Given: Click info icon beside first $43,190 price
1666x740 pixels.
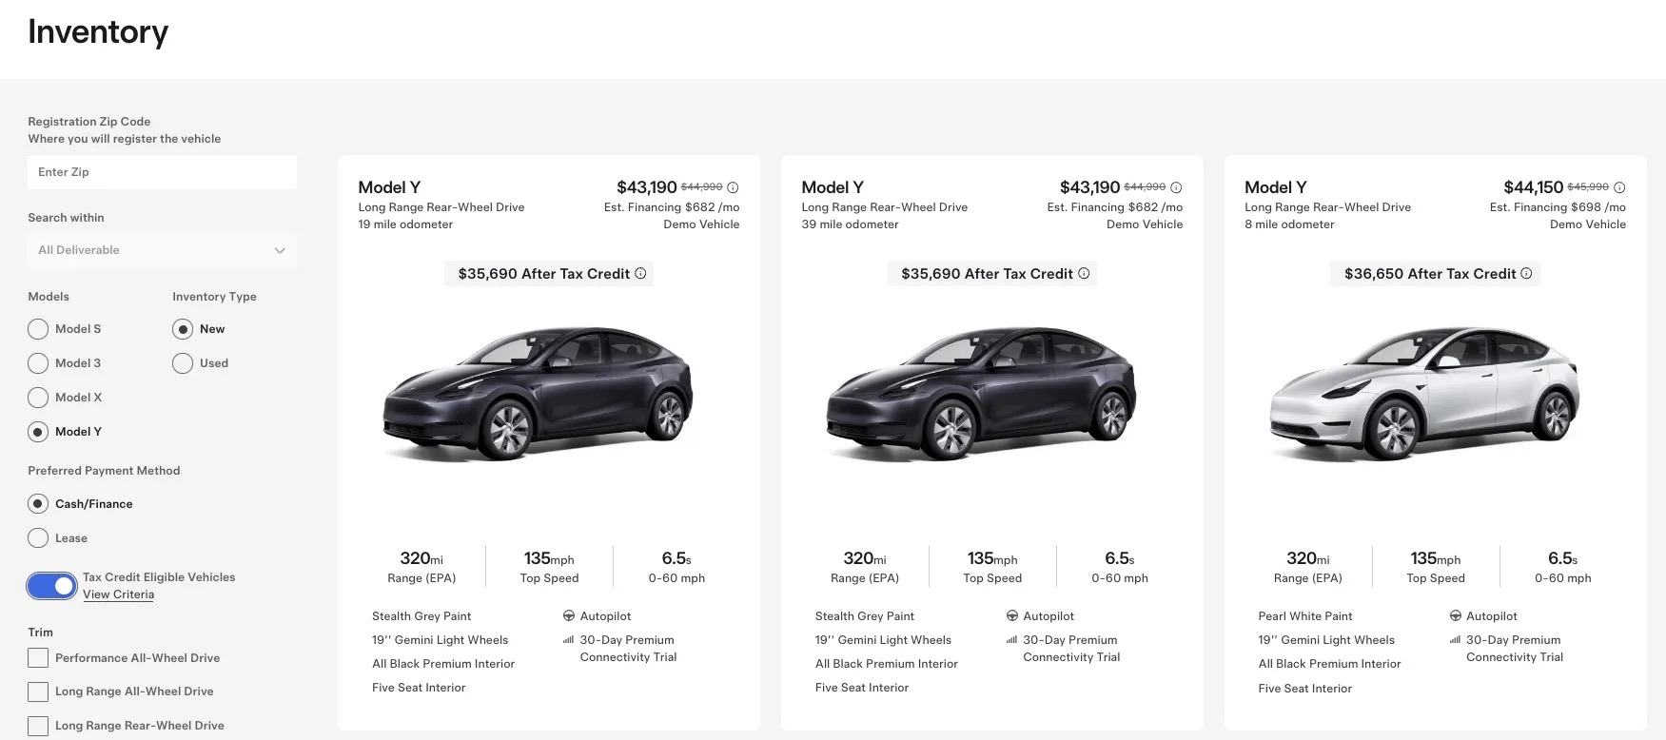Looking at the screenshot, I should (733, 187).
